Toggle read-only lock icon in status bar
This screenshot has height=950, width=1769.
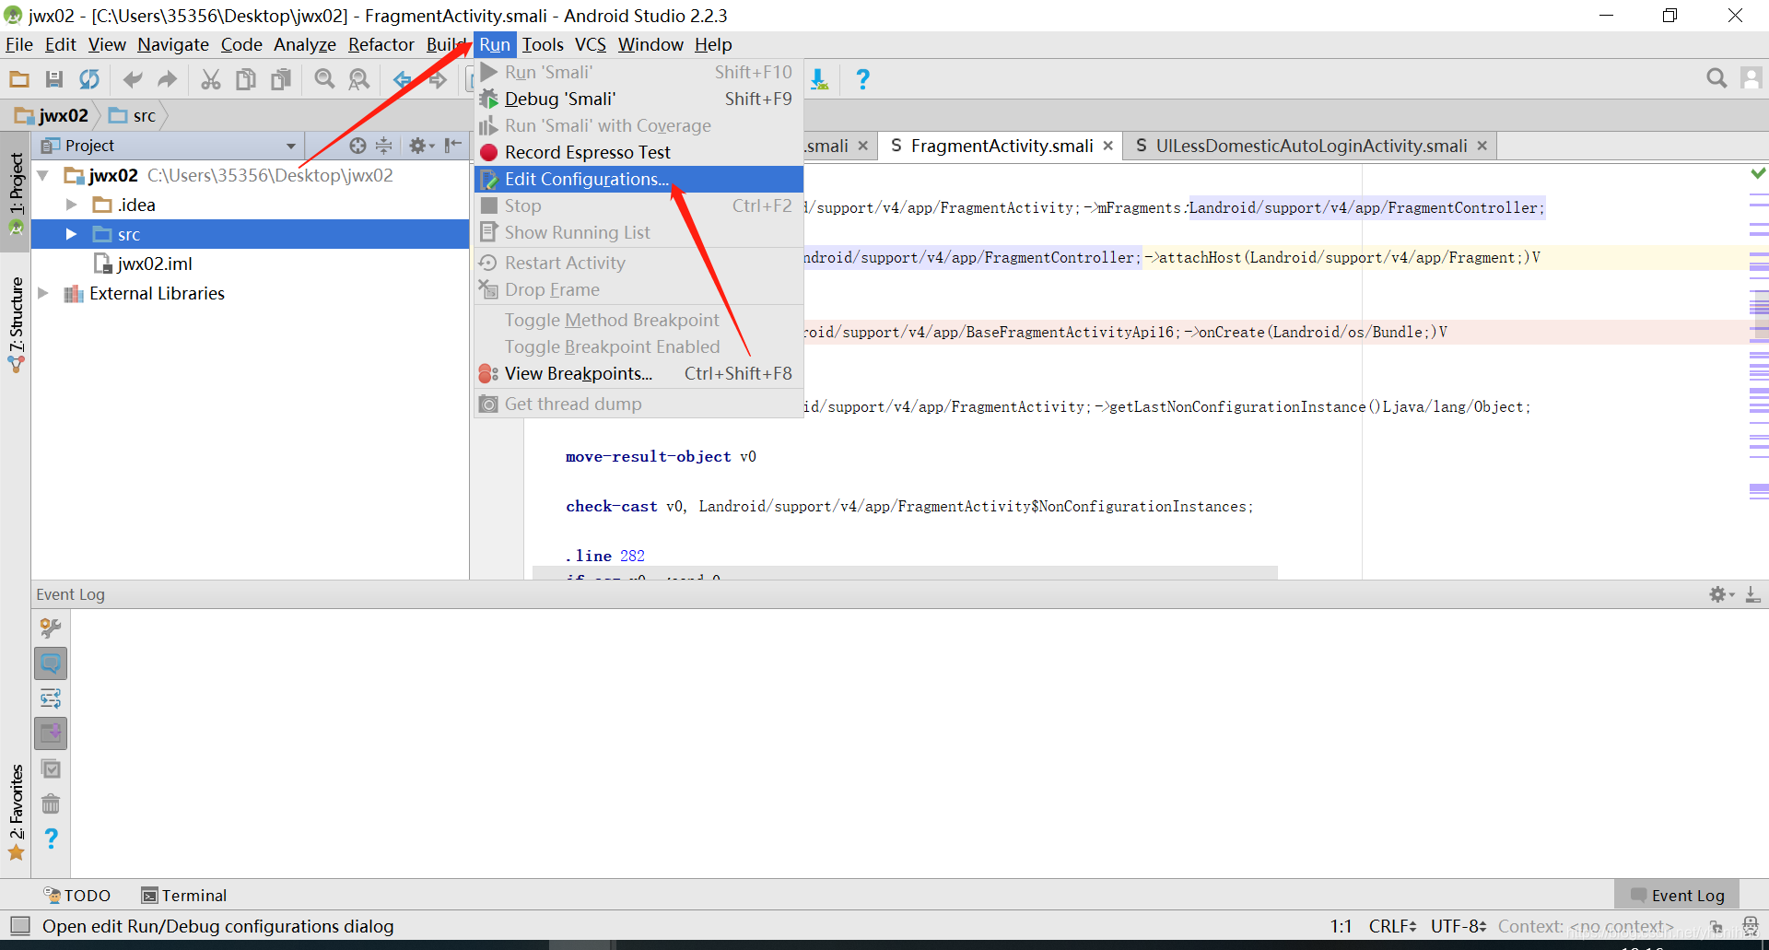point(1716,927)
